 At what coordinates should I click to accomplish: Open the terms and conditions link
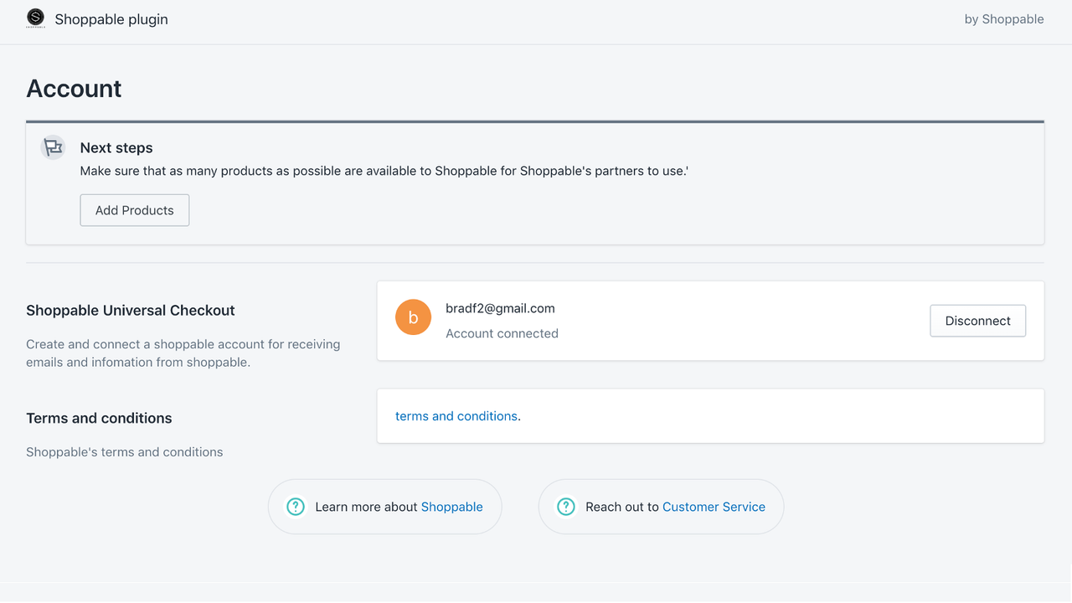click(x=456, y=415)
